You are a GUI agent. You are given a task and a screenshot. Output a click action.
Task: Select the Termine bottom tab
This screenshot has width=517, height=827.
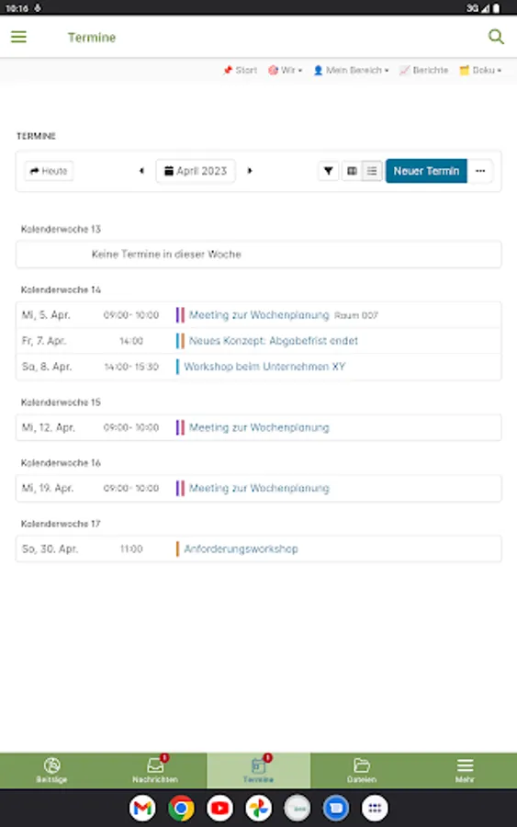pos(258,771)
